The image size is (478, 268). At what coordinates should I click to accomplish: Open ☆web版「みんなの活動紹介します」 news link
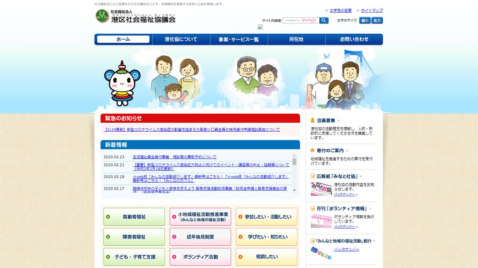211,179
